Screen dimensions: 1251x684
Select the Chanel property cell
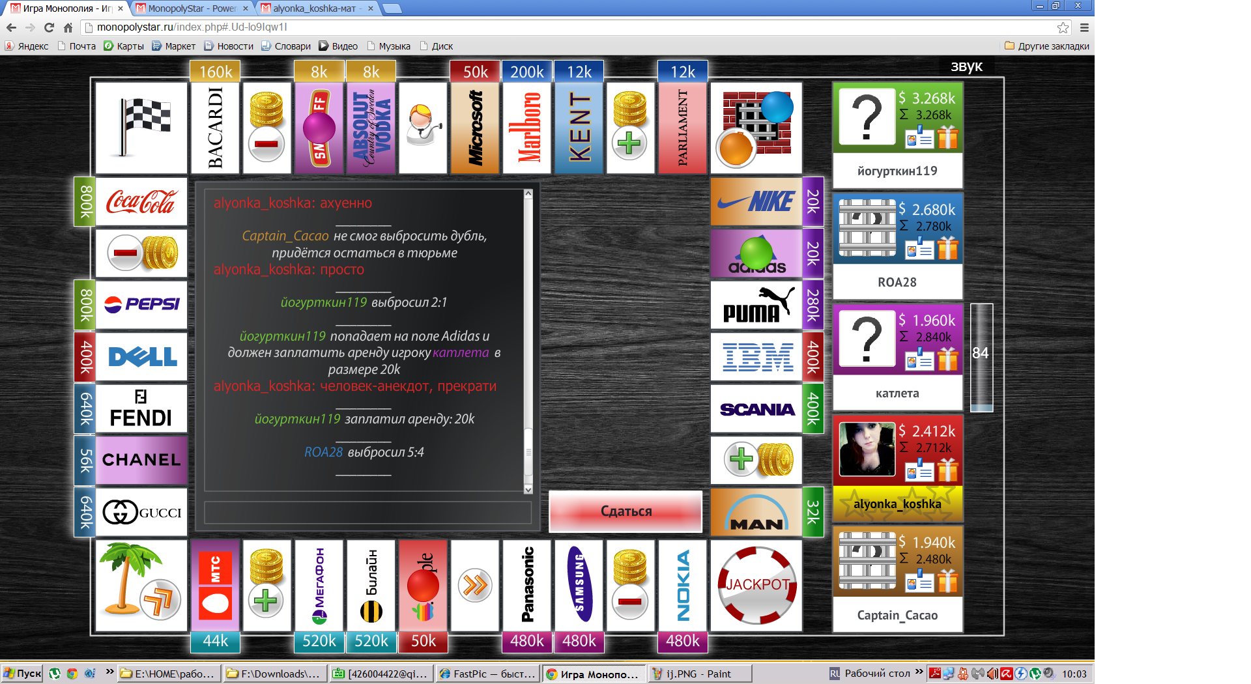(x=141, y=460)
